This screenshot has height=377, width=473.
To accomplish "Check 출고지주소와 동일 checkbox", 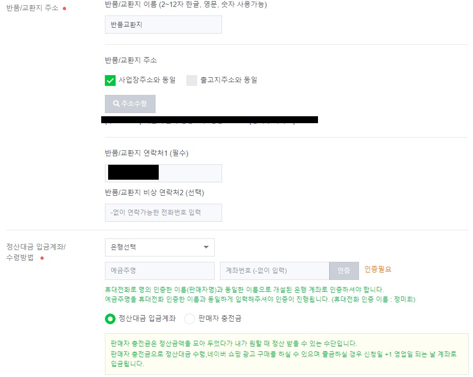I will (192, 81).
